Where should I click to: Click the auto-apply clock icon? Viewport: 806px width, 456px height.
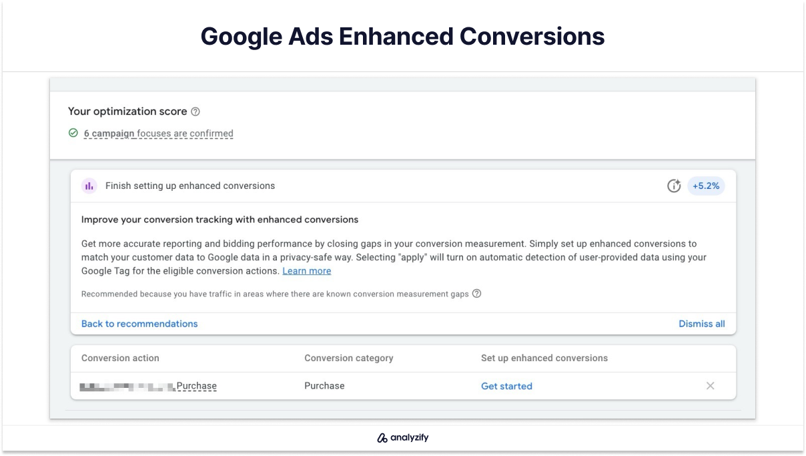coord(674,186)
